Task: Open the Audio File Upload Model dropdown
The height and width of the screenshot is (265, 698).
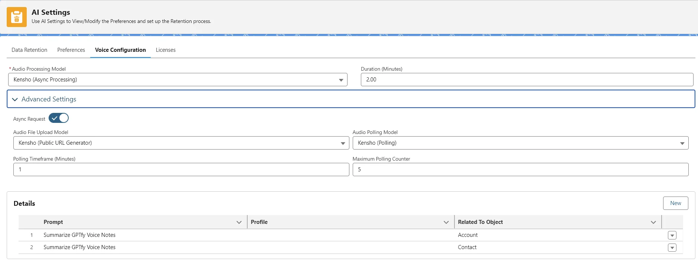Action: [x=181, y=143]
